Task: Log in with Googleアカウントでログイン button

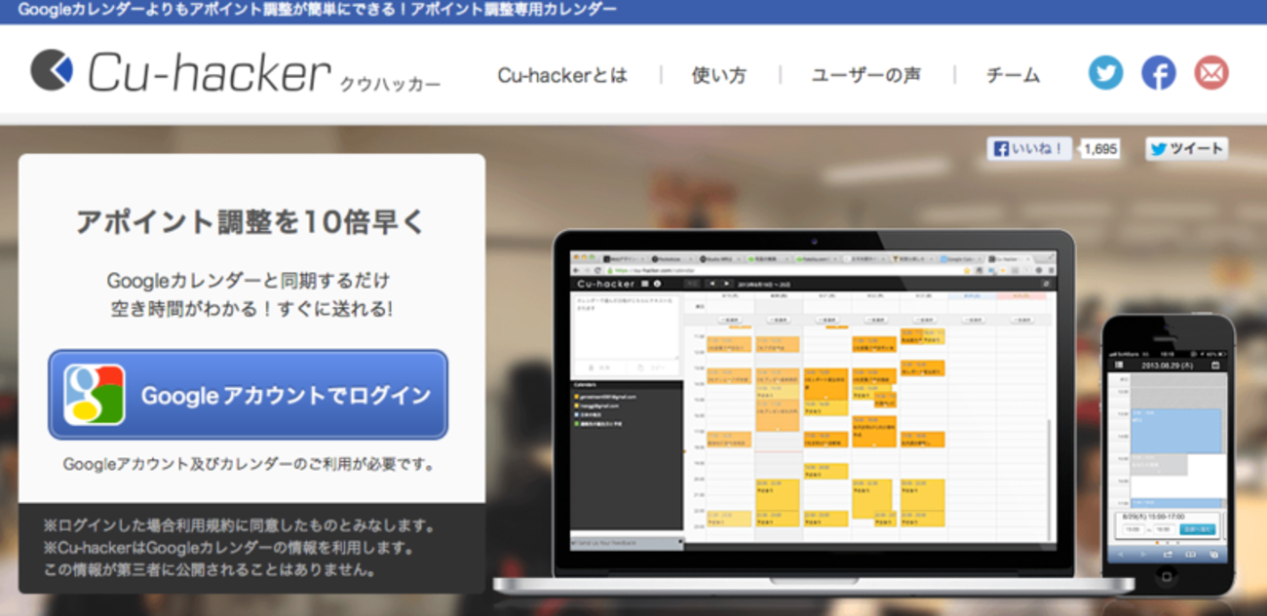Action: (x=249, y=395)
